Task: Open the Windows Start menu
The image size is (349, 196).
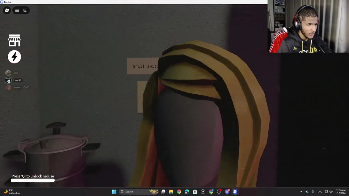Action: pyautogui.click(x=114, y=192)
